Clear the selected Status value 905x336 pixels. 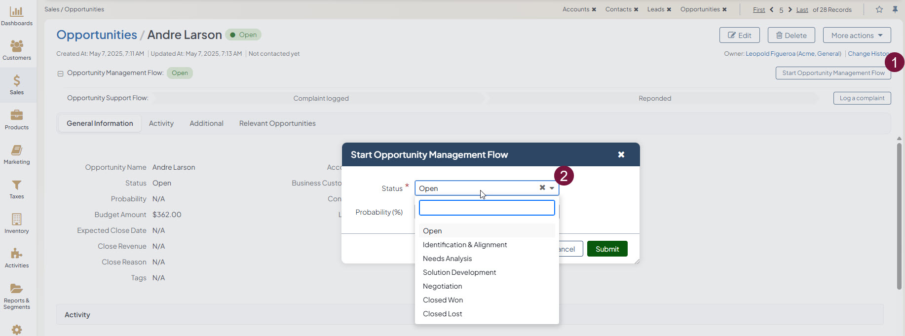(x=542, y=187)
